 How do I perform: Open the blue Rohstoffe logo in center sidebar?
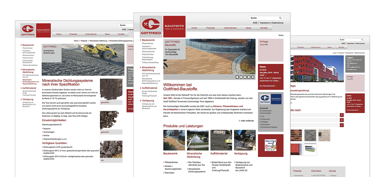pos(276,99)
